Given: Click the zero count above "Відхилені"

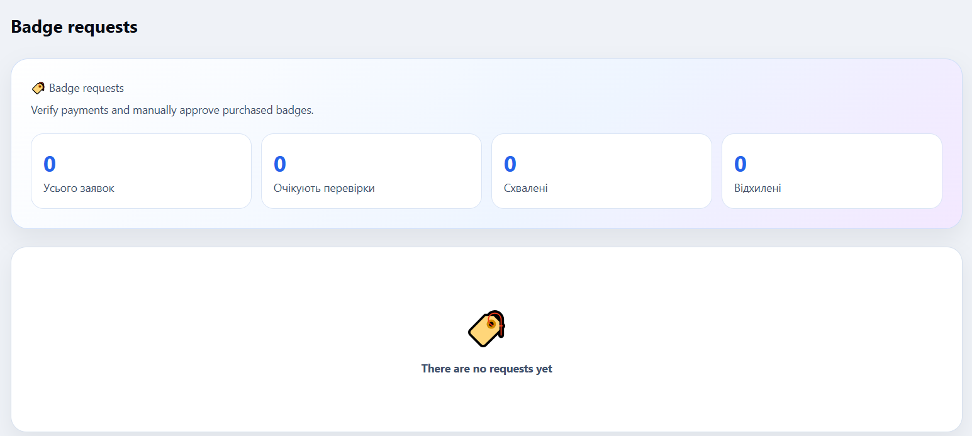Looking at the screenshot, I should [x=740, y=164].
